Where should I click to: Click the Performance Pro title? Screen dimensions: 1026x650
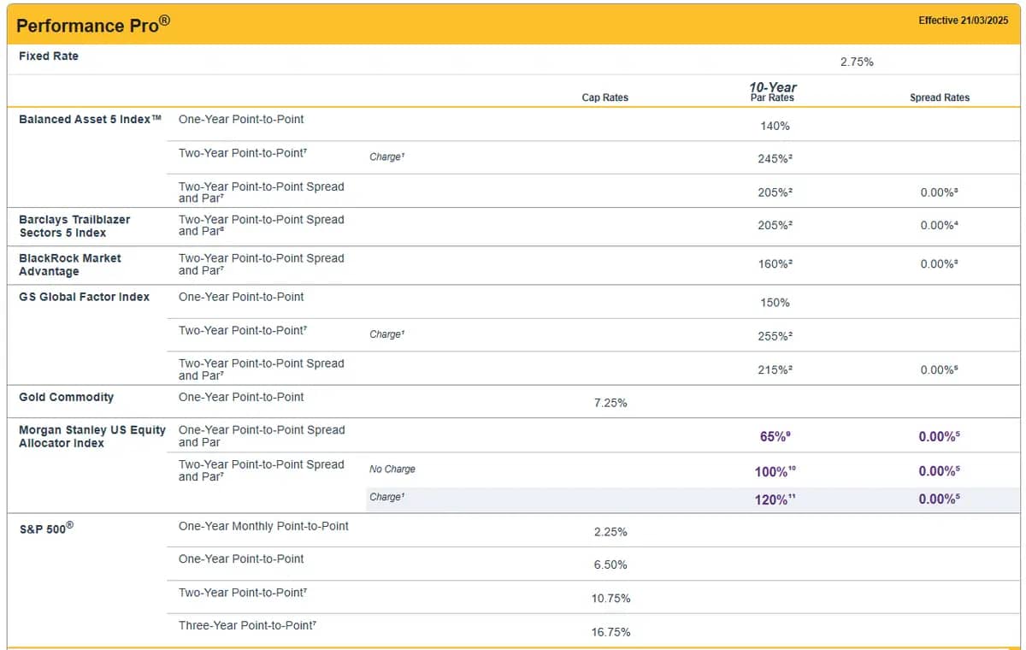pos(93,25)
